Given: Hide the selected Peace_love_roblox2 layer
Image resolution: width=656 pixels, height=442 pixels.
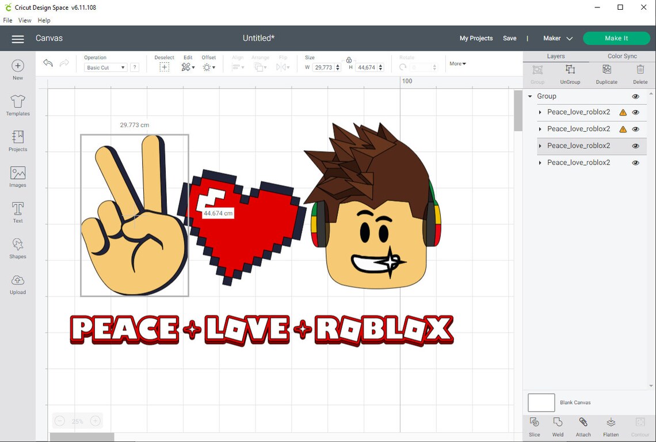Looking at the screenshot, I should click(635, 146).
